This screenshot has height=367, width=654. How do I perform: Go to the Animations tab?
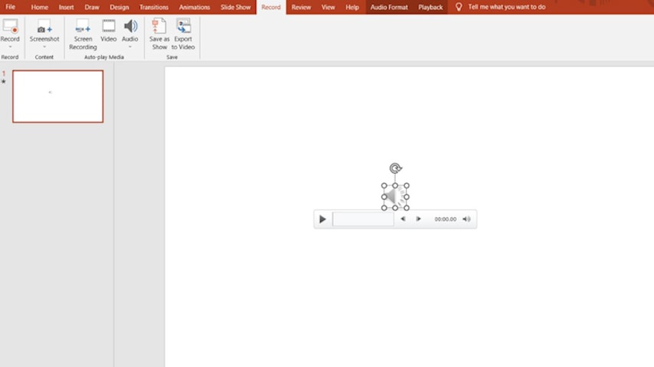(195, 7)
